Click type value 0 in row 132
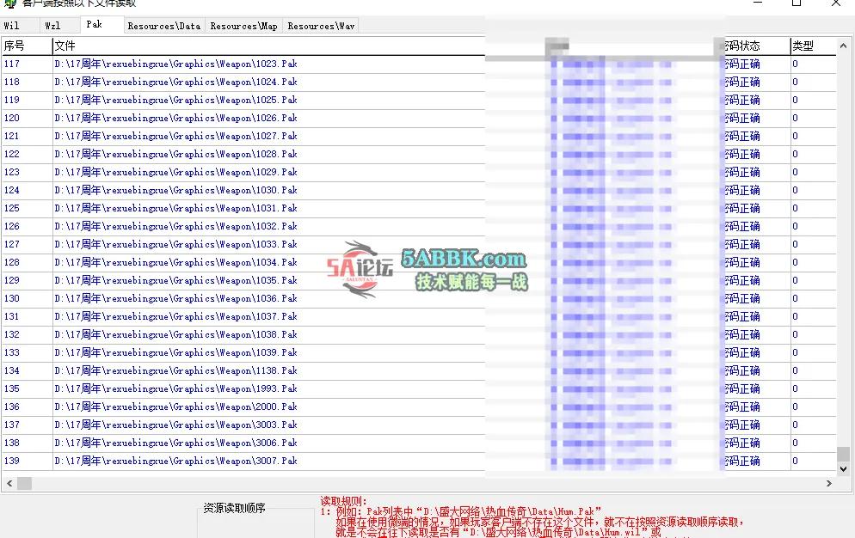The image size is (855, 538). [x=795, y=334]
